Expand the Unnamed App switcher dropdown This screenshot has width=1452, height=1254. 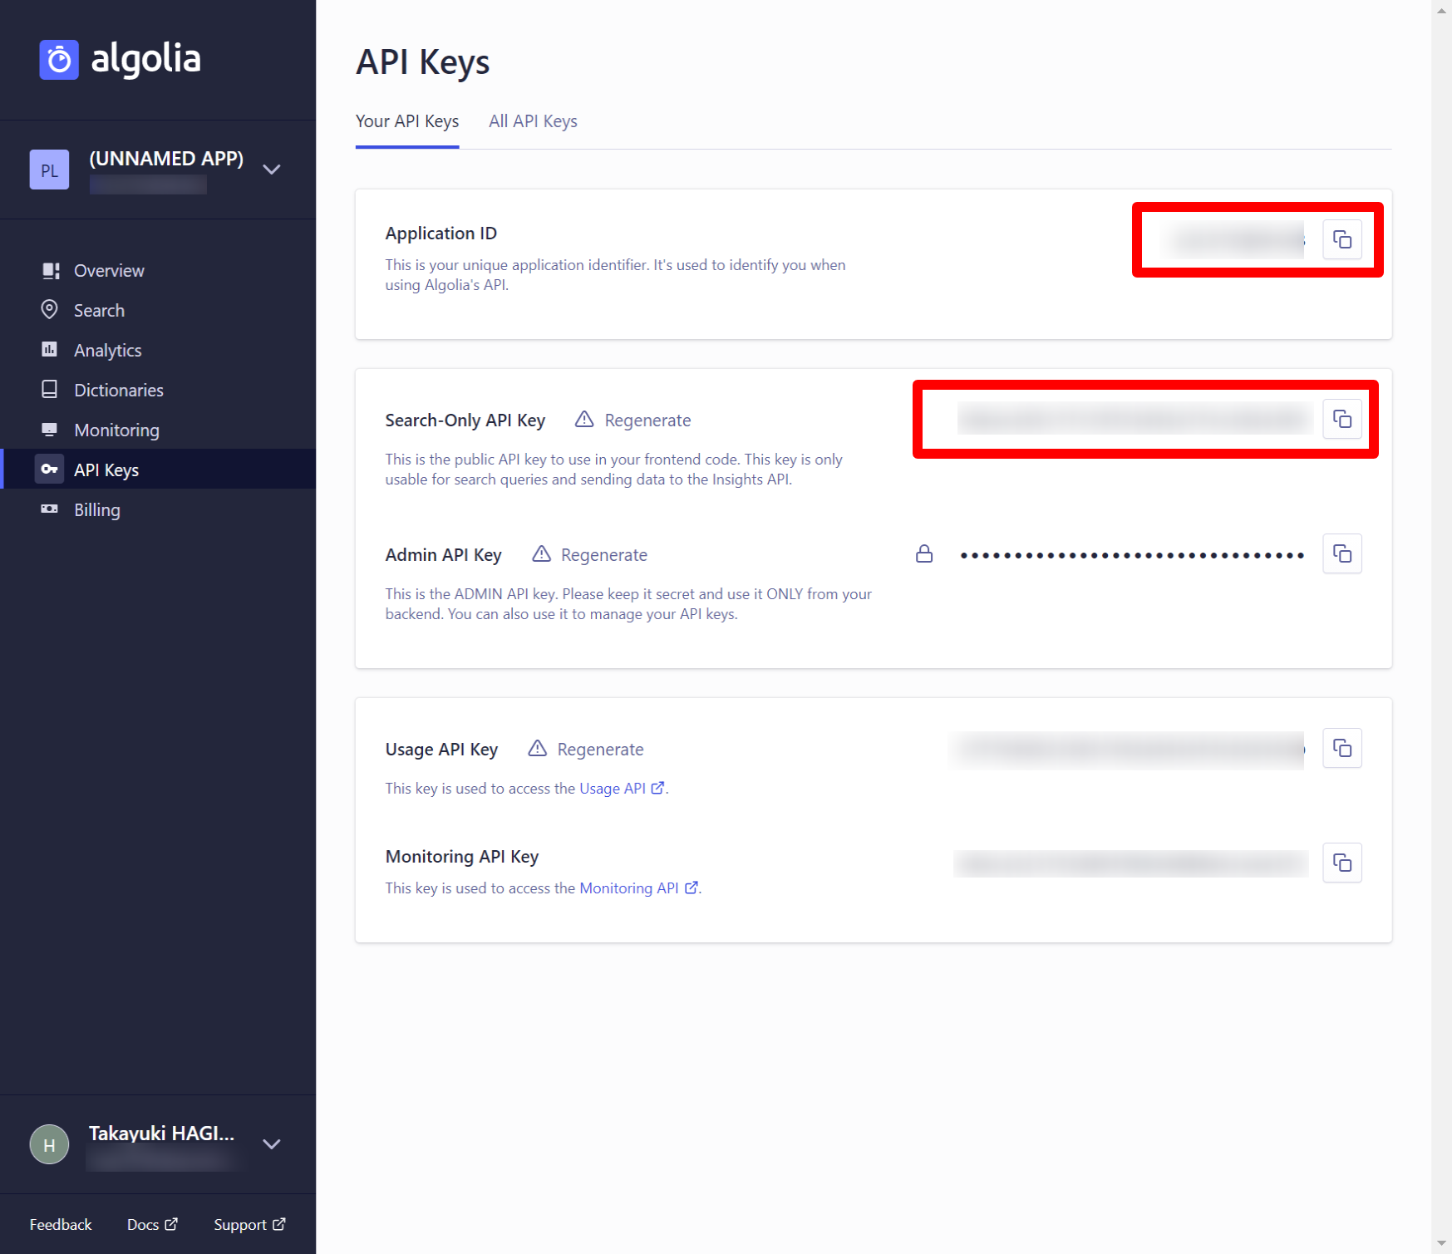click(x=272, y=170)
